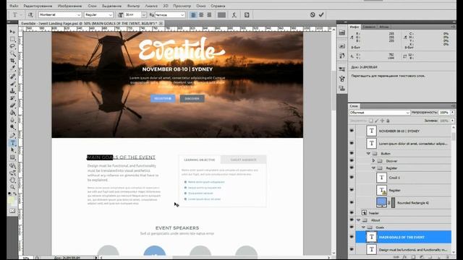The height and width of the screenshot is (260, 463).
Task: Collapse the Goals layer group
Action: point(363,227)
